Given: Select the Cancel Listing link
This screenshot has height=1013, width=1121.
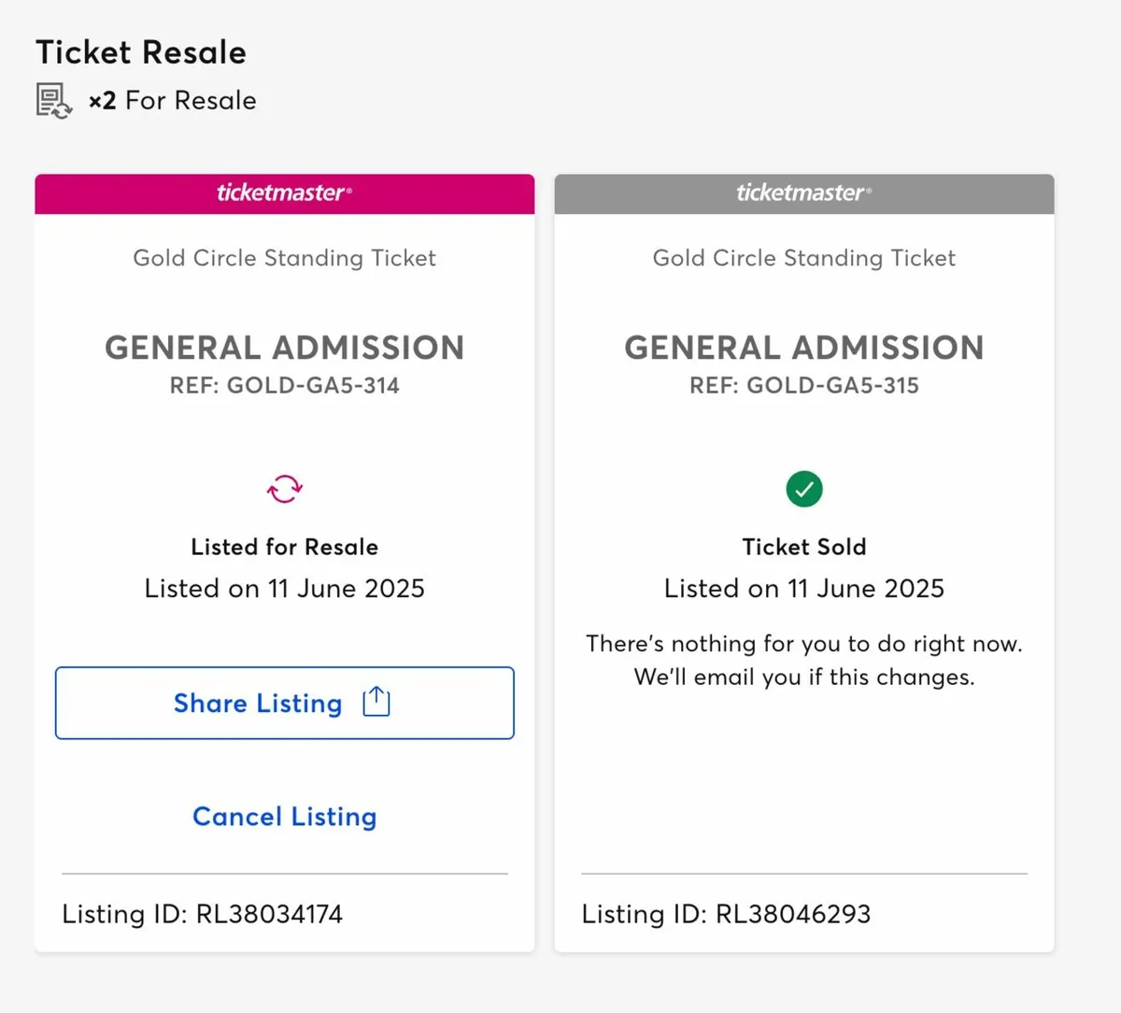Looking at the screenshot, I should 285,817.
